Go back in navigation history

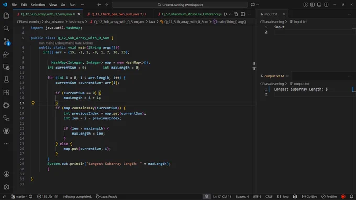(x=99, y=5)
